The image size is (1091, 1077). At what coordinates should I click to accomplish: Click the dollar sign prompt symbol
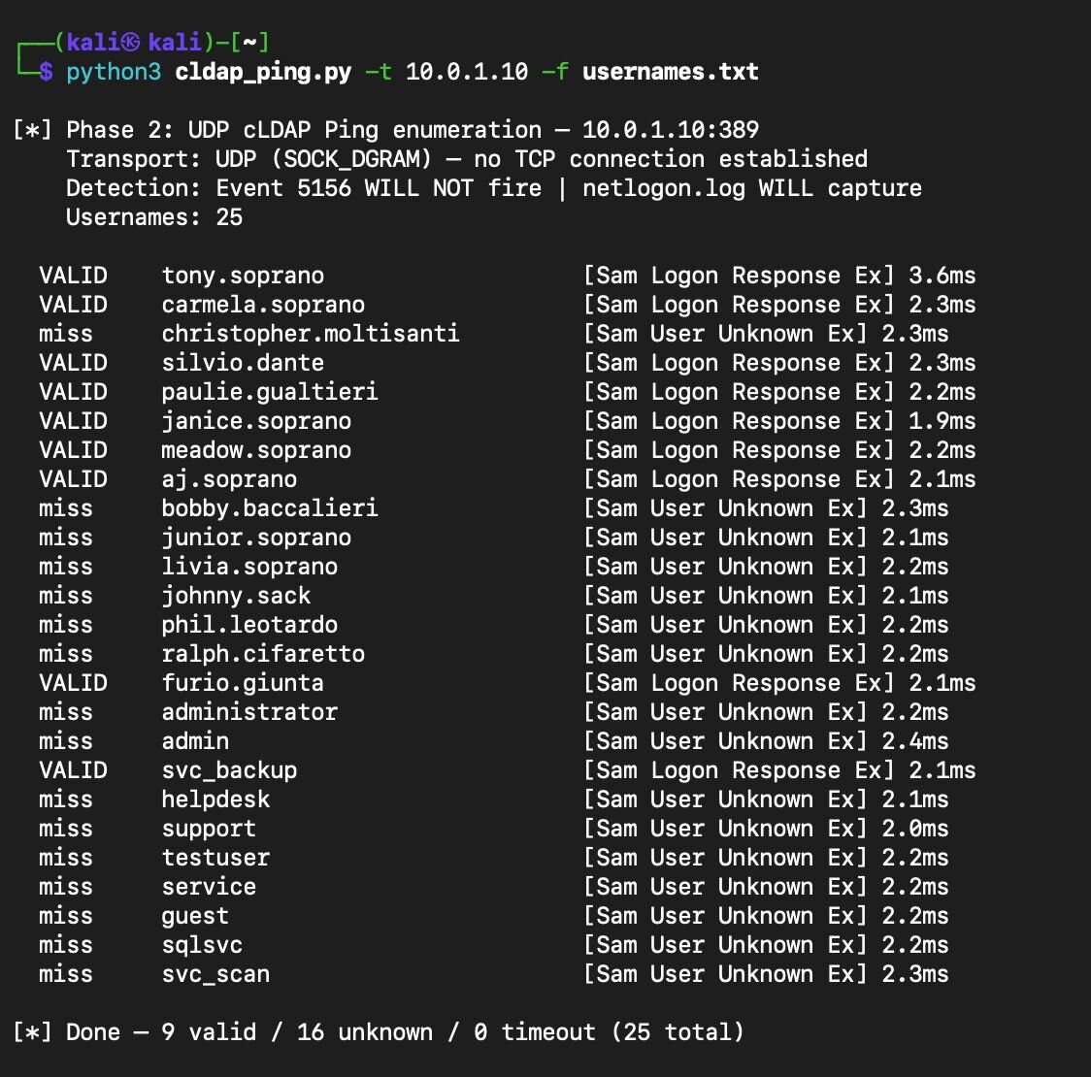point(46,72)
